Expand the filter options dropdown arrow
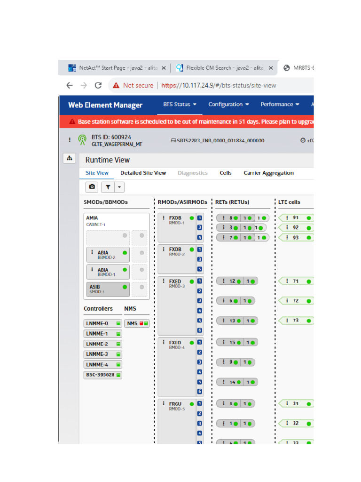This screenshot has height=482, width=361. pyautogui.click(x=119, y=187)
